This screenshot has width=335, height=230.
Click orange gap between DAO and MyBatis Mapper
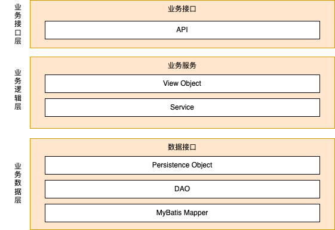click(x=182, y=201)
